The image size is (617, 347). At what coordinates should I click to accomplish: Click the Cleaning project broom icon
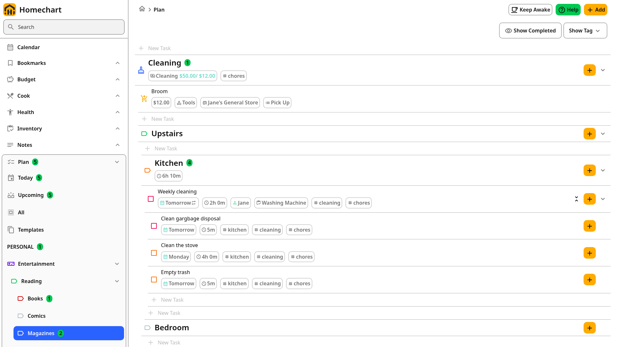tap(141, 70)
